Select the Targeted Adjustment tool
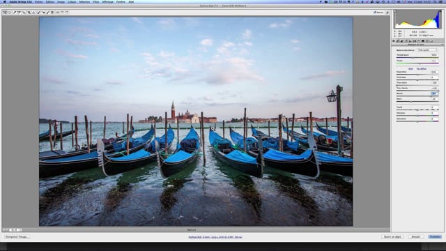This screenshot has height=251, width=446. tap(24, 13)
